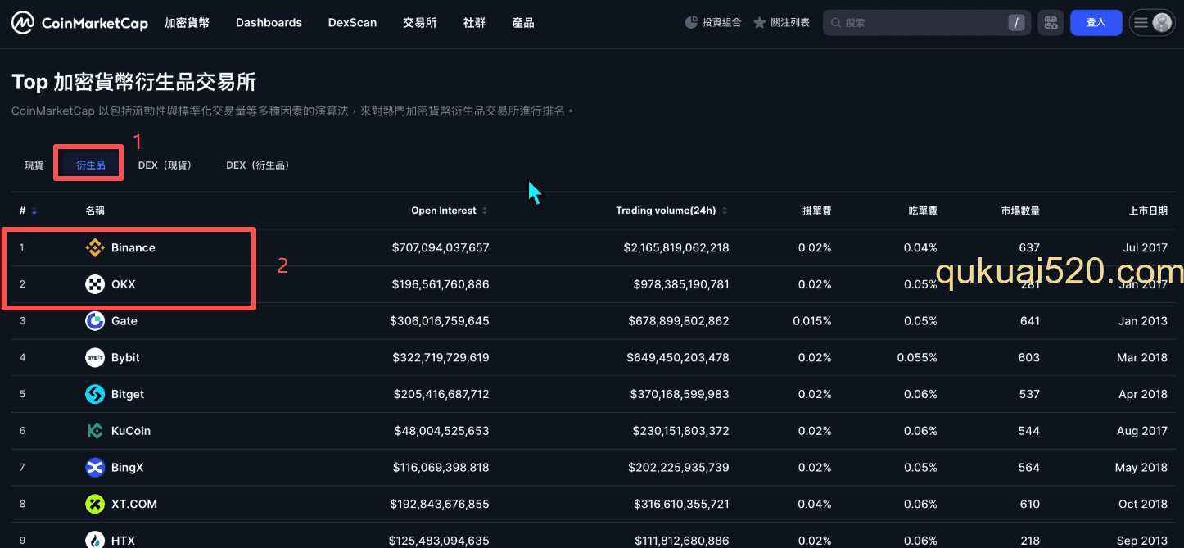Switch to the 現貨 tab
The image size is (1184, 548).
(34, 165)
